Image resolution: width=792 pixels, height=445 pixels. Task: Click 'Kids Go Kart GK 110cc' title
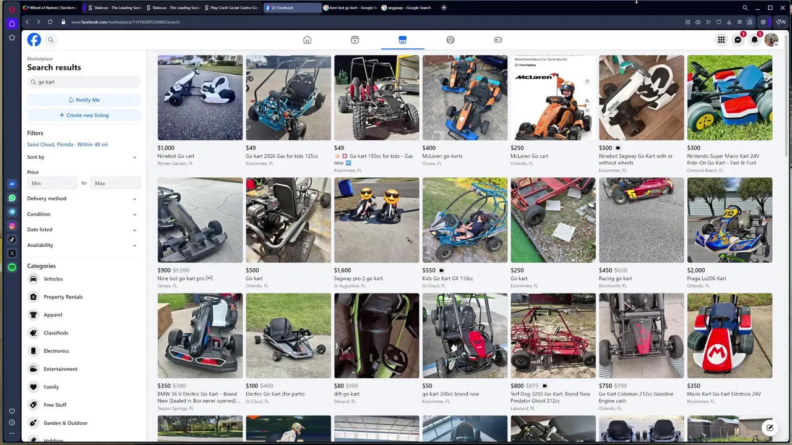pos(447,279)
